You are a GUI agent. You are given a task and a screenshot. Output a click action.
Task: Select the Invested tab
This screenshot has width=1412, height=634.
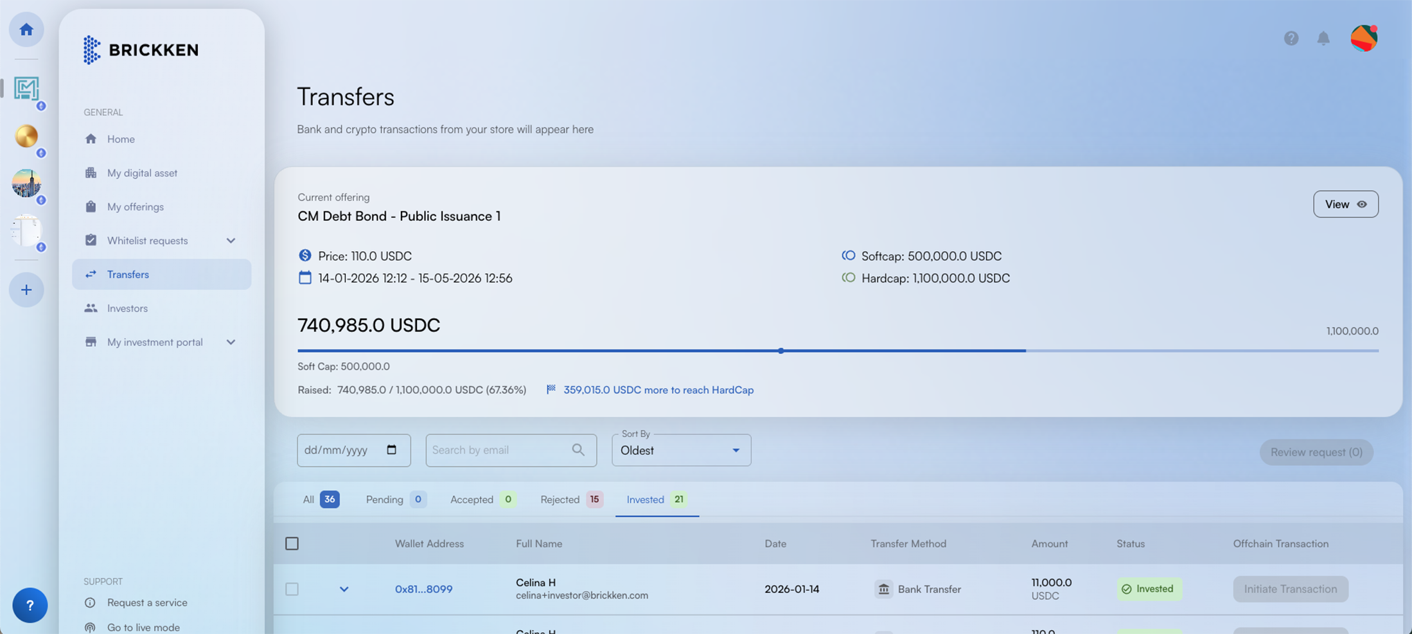(x=657, y=499)
